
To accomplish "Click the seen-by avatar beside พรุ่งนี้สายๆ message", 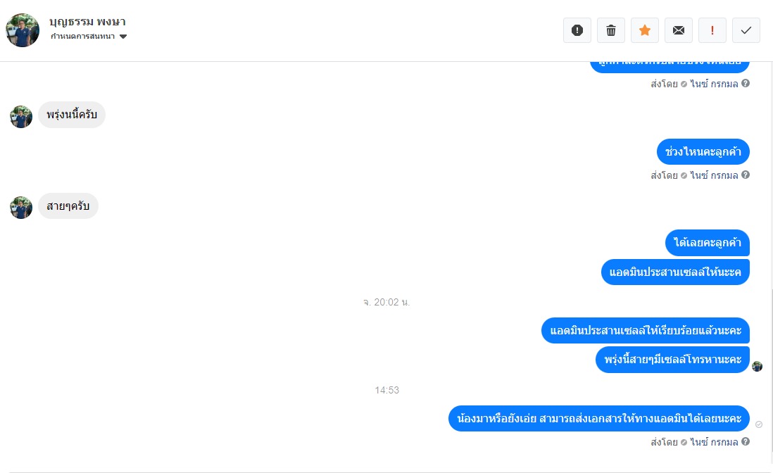I will coord(758,366).
